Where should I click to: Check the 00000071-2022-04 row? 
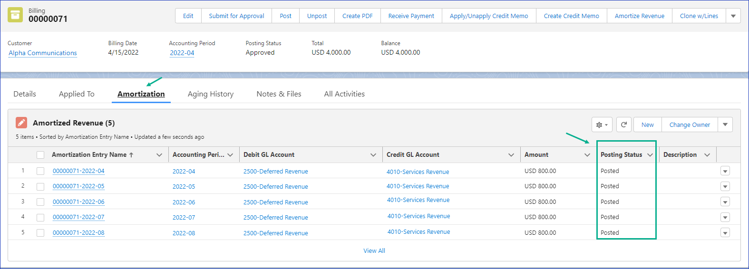[40, 171]
